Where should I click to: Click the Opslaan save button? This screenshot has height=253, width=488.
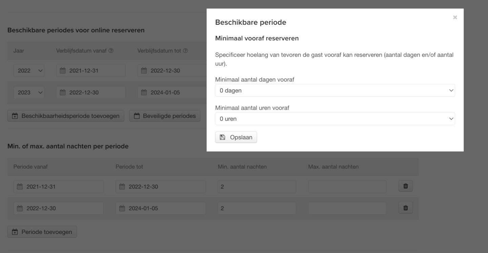pos(236,137)
